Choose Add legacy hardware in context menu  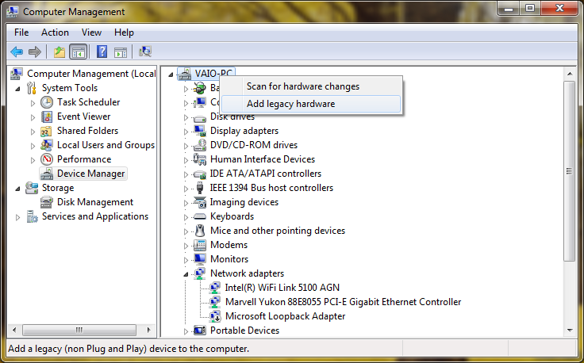click(310, 104)
